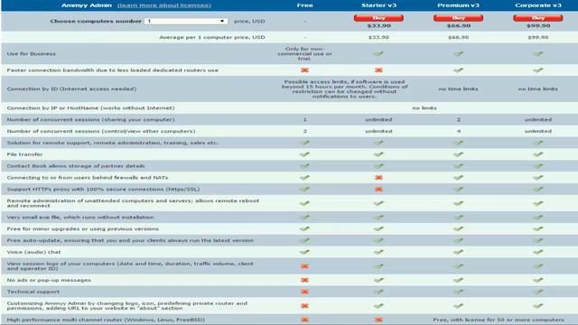Viewport: 578px width, 325px height.
Task: Click 'Free for minor upgrades' feature label
Action: click(83, 228)
